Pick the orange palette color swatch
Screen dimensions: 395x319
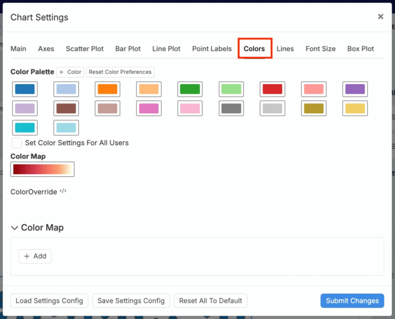click(107, 89)
